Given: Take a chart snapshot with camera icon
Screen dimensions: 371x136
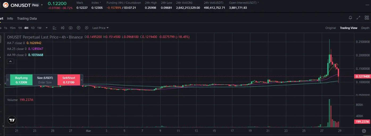Looking at the screenshot, I should 70,28.
